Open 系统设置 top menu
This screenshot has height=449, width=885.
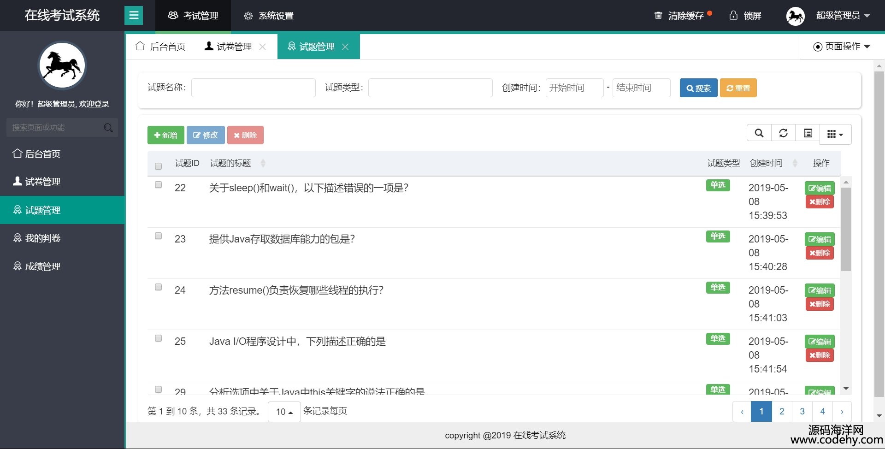pyautogui.click(x=269, y=16)
